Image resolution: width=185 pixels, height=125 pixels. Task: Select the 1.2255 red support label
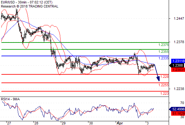pos(164,85)
